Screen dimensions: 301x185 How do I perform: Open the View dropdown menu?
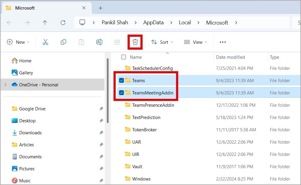pos(195,42)
